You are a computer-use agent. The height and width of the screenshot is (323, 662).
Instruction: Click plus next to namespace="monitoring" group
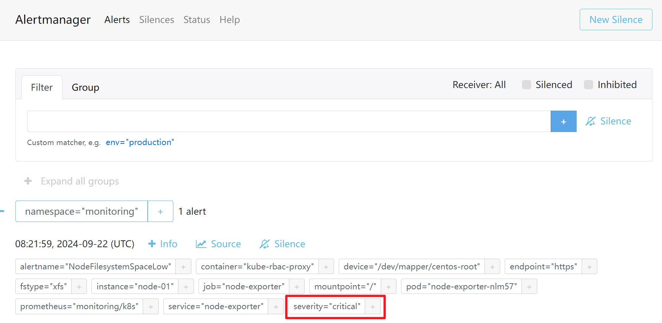(x=160, y=211)
